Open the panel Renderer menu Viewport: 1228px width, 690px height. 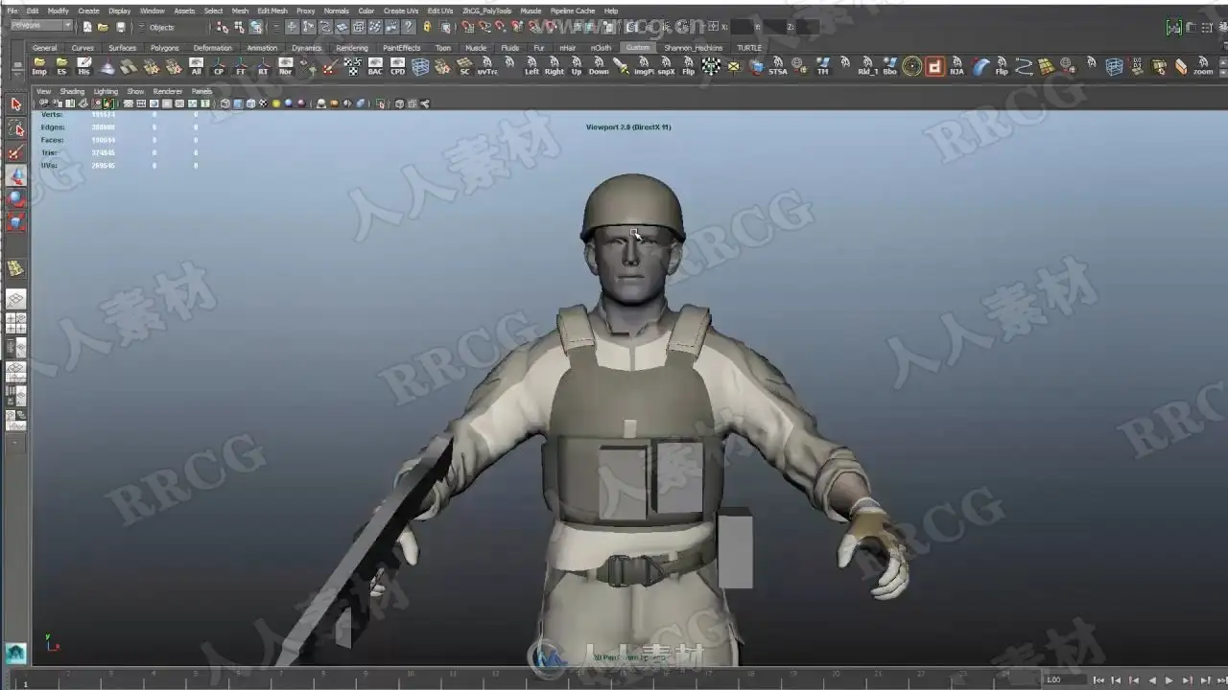click(x=168, y=91)
